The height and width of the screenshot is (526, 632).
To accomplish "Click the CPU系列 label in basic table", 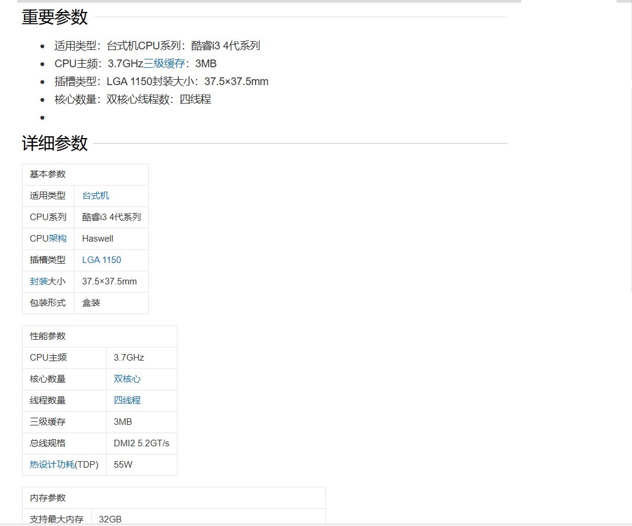I will tap(48, 217).
